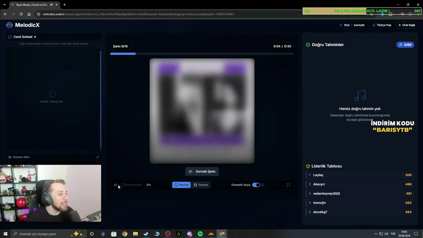Select trevorjhr in the leaderboard
Image resolution: width=423 pixels, height=238 pixels.
360,203
